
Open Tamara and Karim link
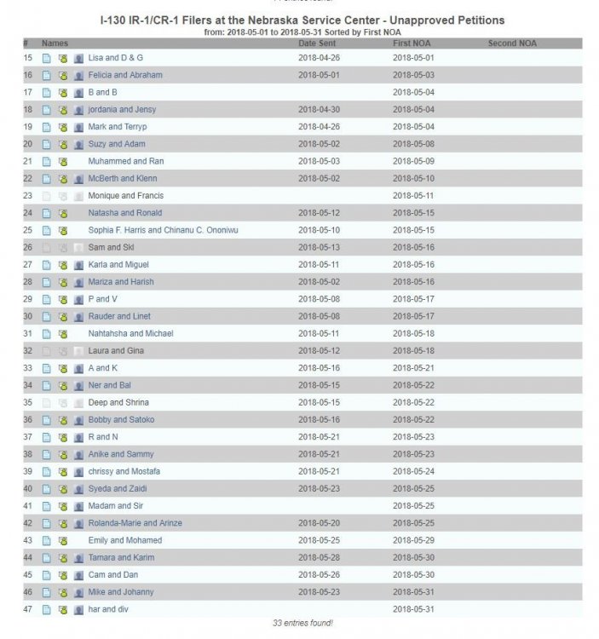point(121,557)
